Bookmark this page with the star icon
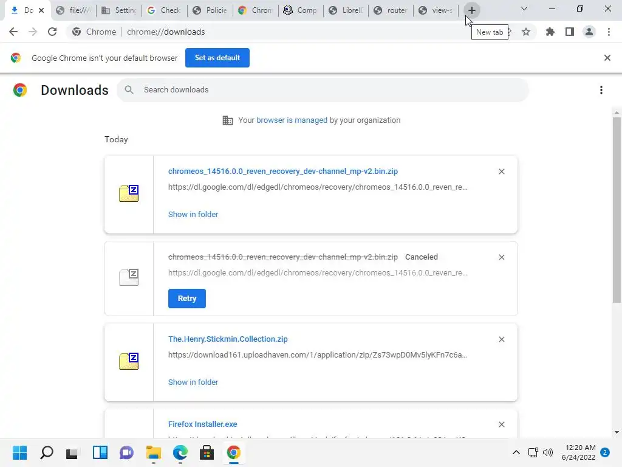This screenshot has width=622, height=467. pyautogui.click(x=526, y=32)
